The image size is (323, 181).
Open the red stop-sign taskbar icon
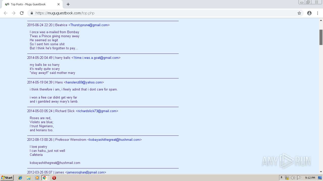54,178
